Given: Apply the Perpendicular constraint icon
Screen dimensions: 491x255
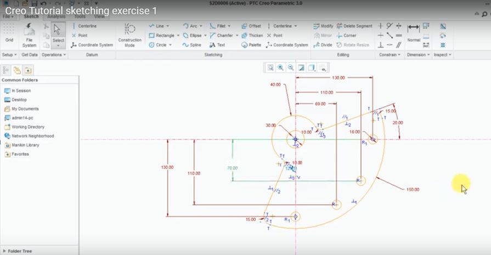Looking at the screenshot, I should (381, 45).
